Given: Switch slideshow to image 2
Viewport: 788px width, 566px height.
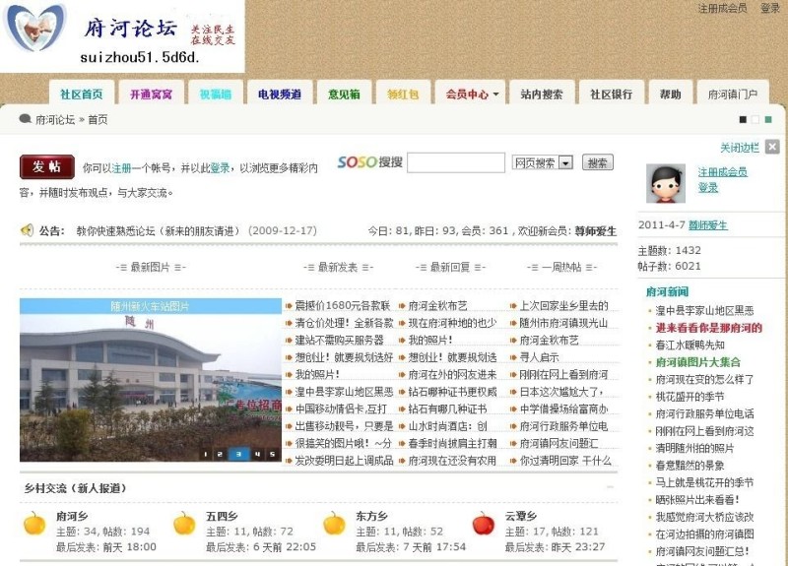Looking at the screenshot, I should coord(220,454).
